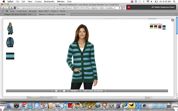Open the Wikipedia bookmark
The width and height of the screenshot is (178, 111).
[x=33, y=11]
